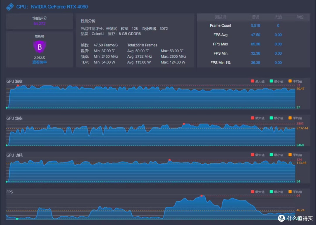This screenshot has height=225, width=316.
Task: Click the temperature Max: 53.00 ℃ value
Action: (172, 51)
